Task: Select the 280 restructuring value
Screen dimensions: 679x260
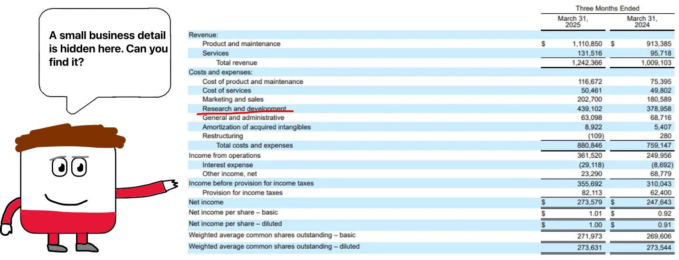Action: pos(666,136)
